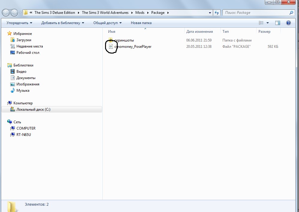Click the search magnifier icon
This screenshot has height=212, width=299.
[291, 13]
